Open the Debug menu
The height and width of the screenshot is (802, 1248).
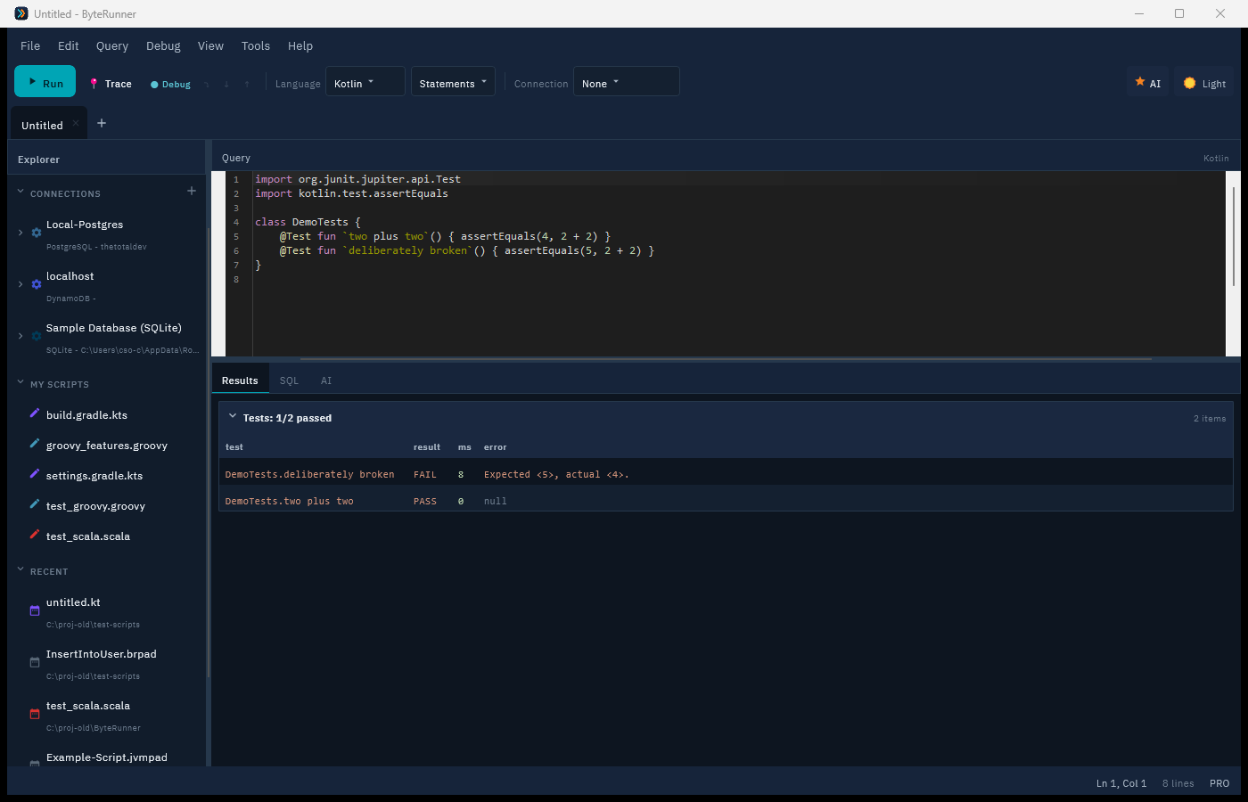point(163,46)
